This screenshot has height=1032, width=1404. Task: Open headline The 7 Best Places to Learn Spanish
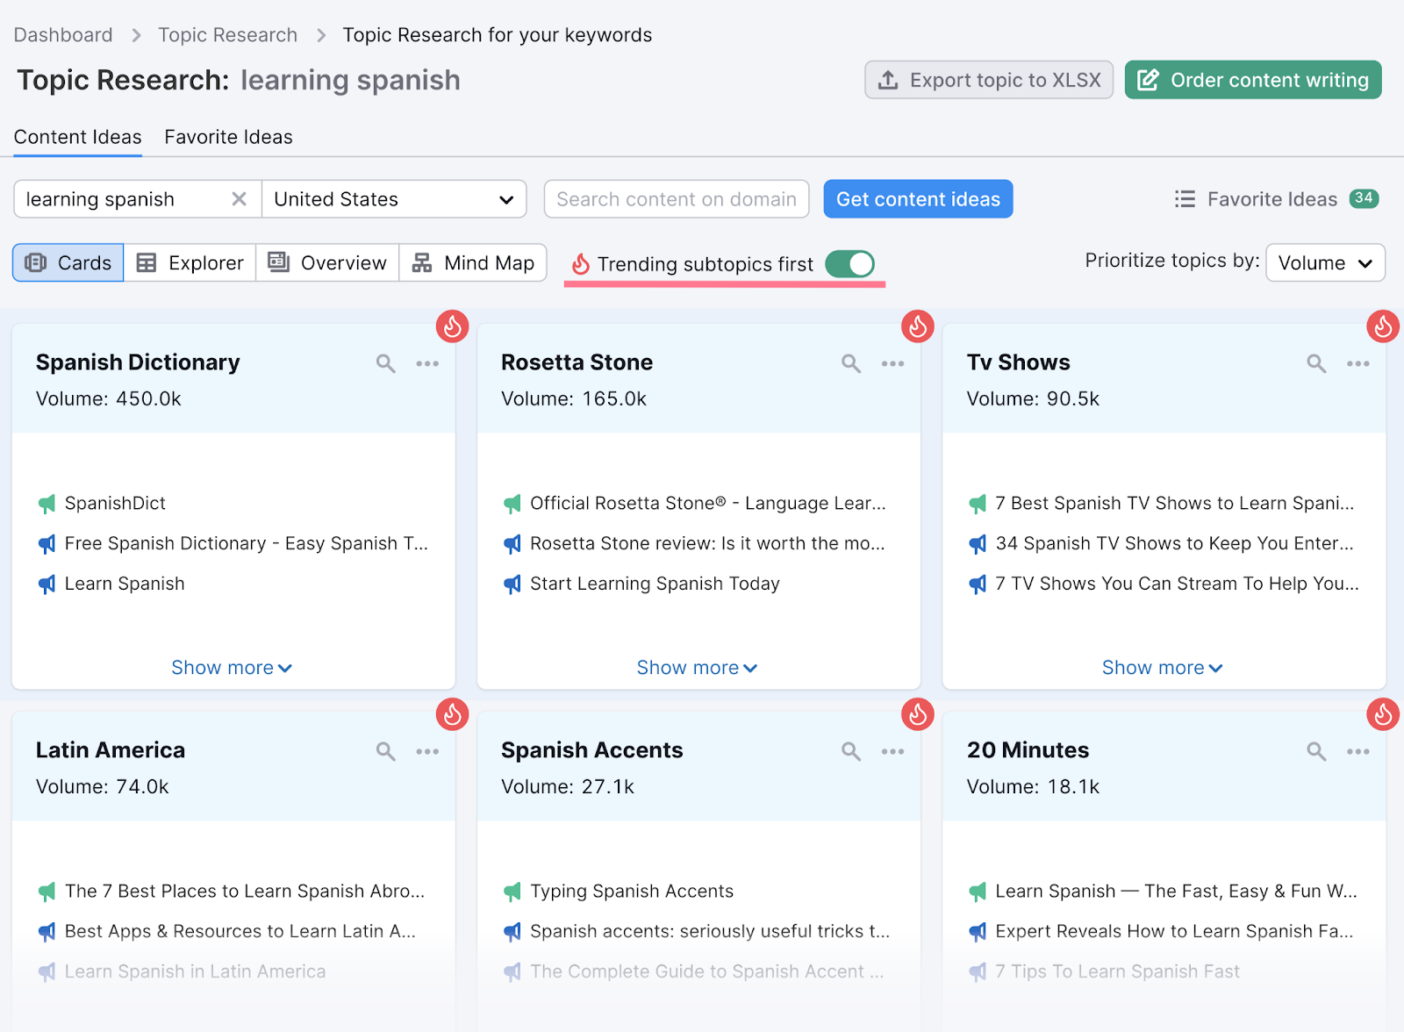[245, 892]
